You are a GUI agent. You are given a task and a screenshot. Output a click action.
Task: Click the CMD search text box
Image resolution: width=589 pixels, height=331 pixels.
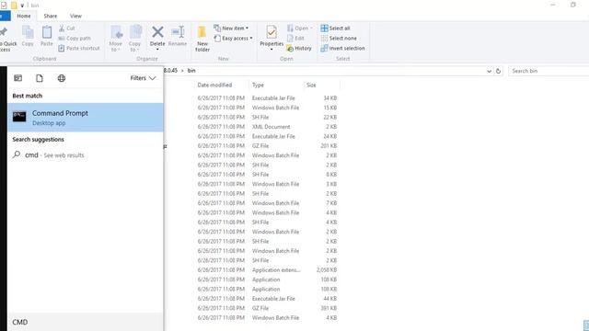coord(86,322)
